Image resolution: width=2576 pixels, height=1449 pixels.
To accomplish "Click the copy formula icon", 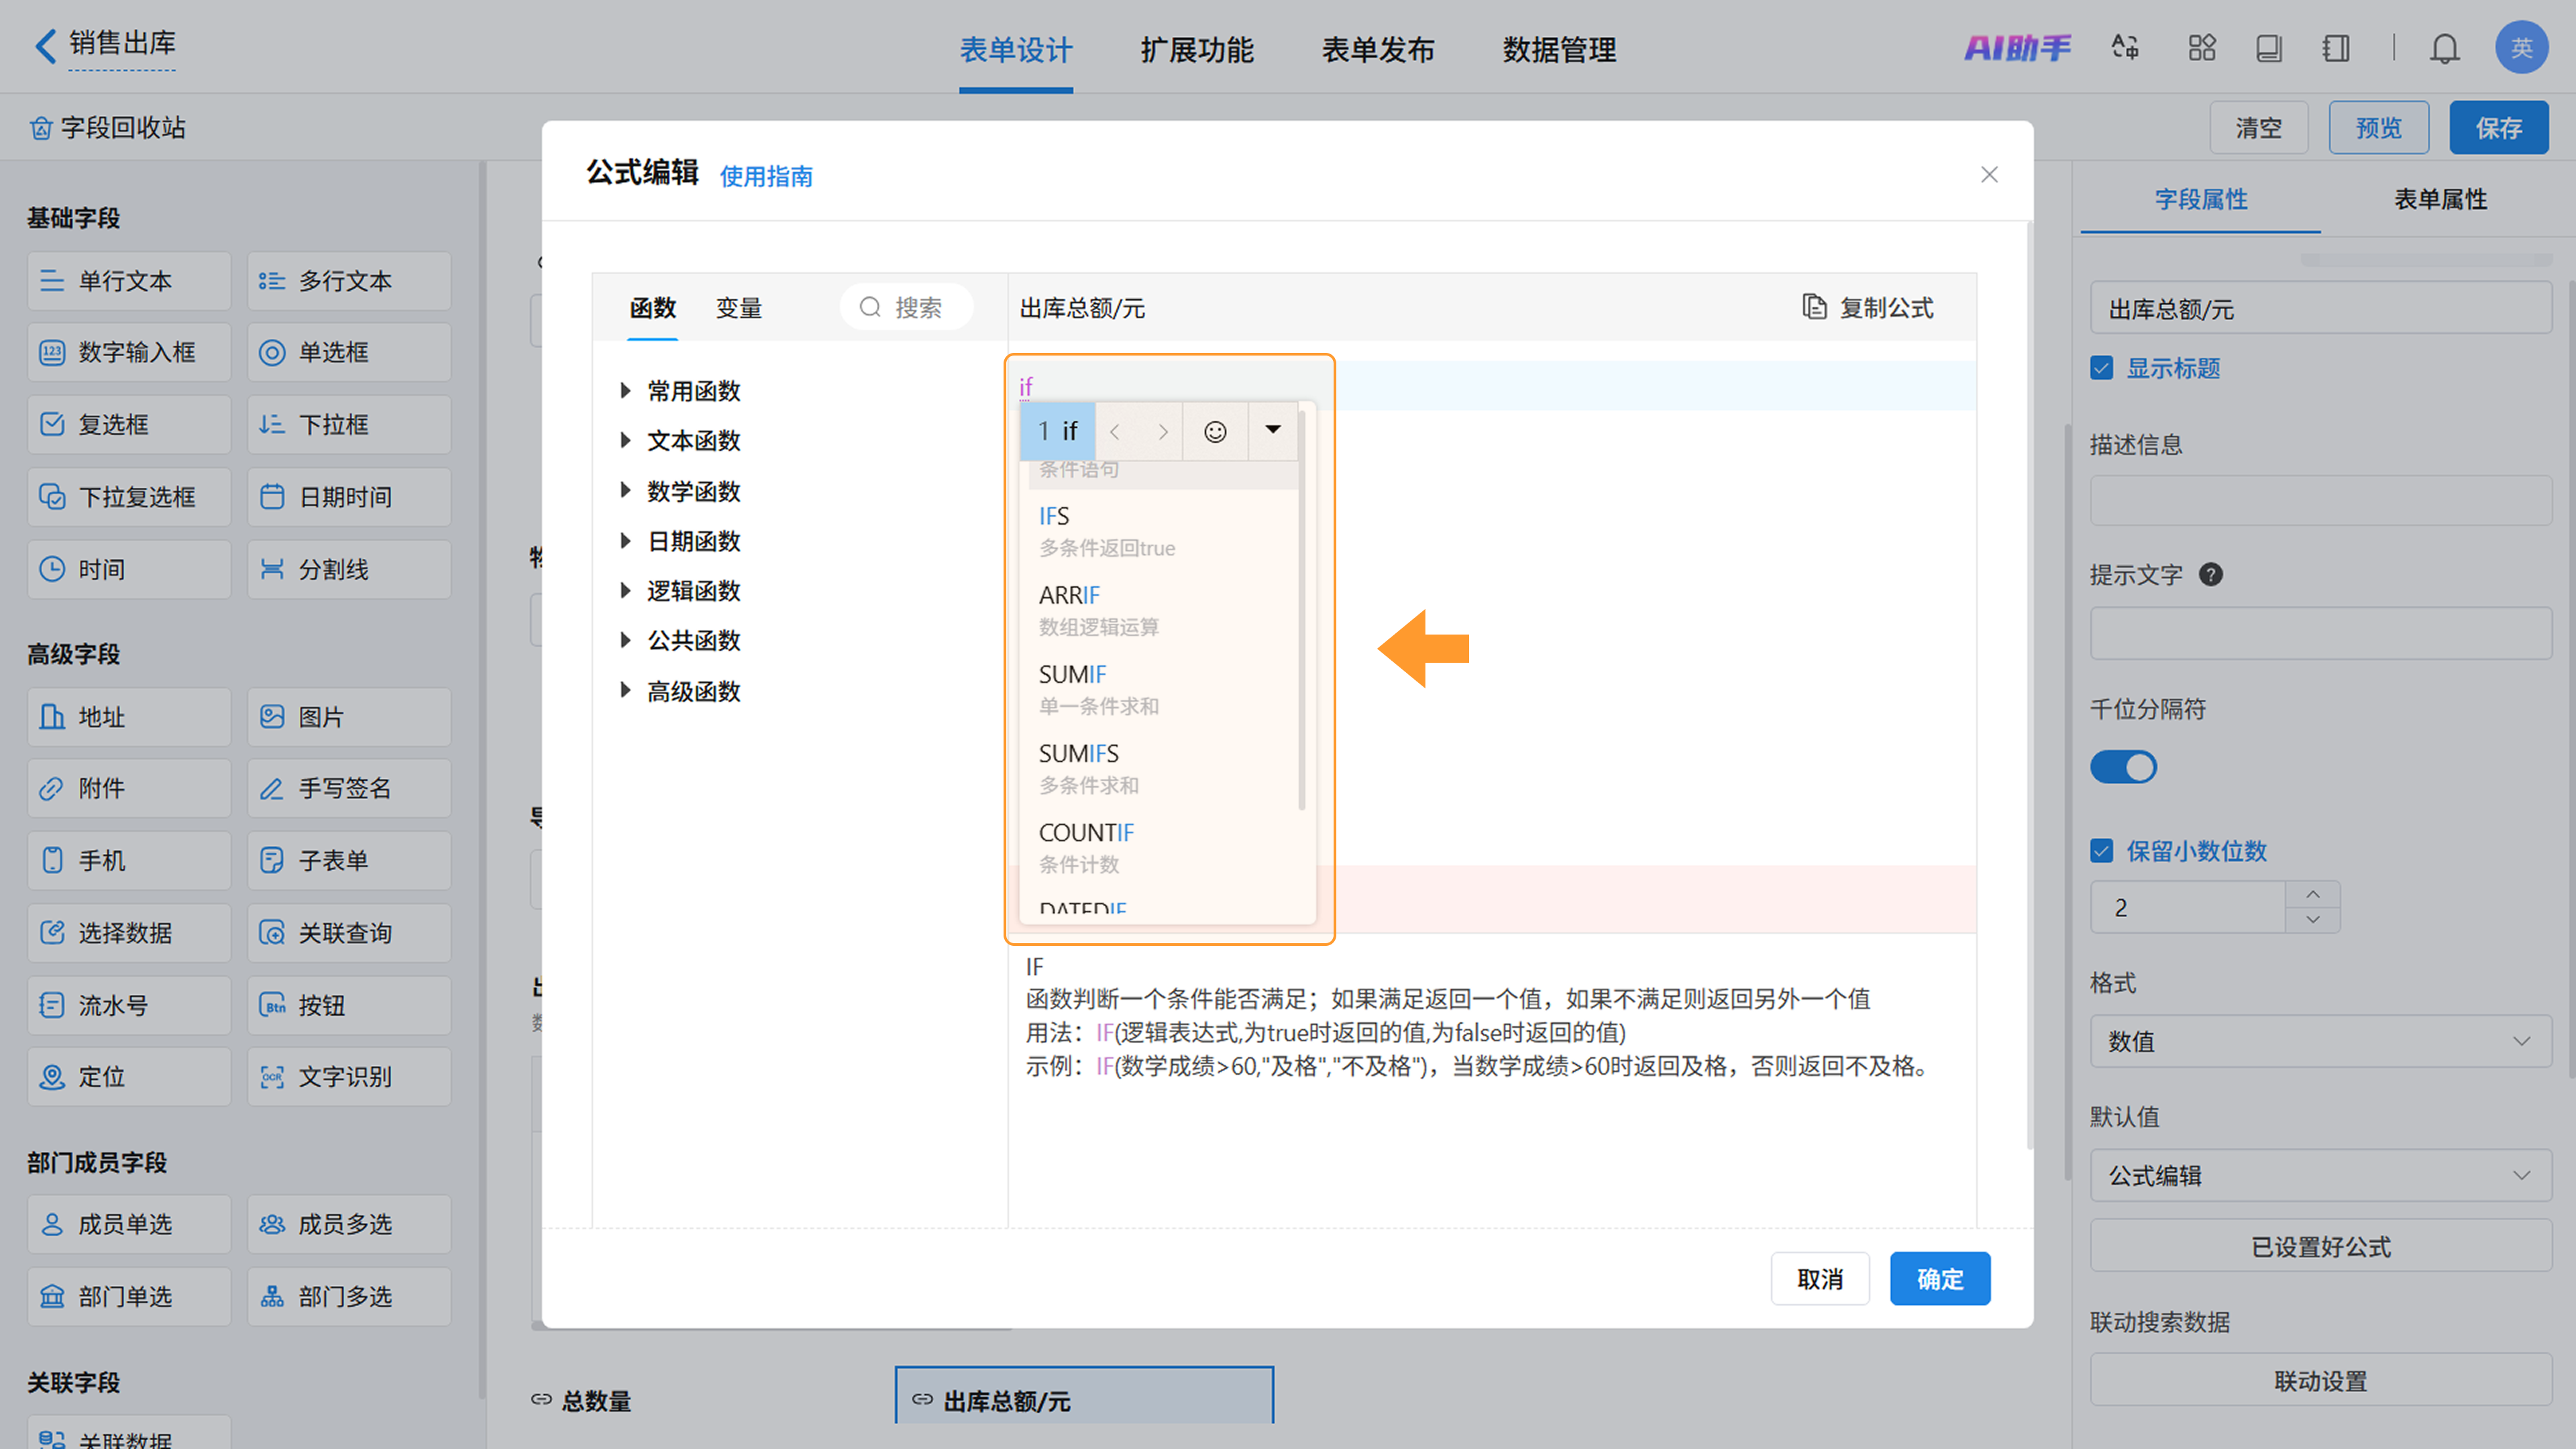I will coord(1814,307).
